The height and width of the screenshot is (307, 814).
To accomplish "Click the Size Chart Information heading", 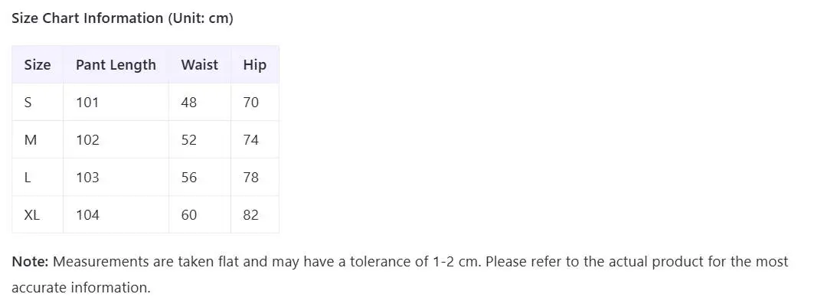I will pos(123,18).
